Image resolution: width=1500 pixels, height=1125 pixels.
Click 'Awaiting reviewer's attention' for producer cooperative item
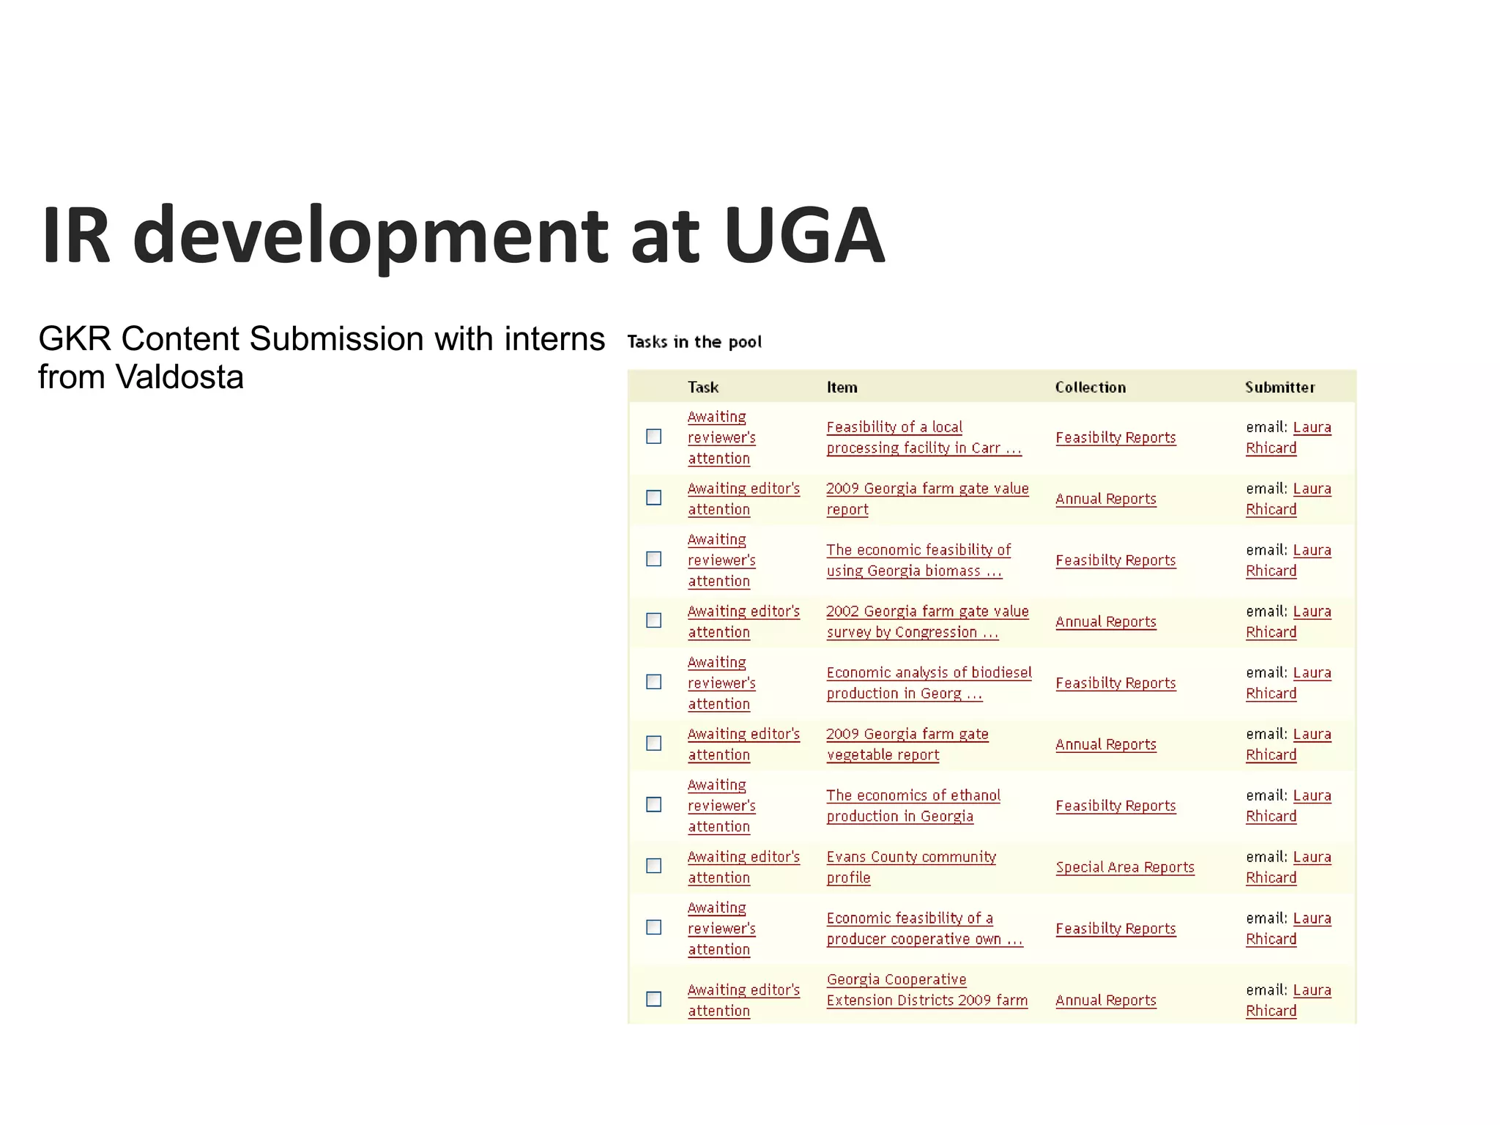tap(721, 929)
